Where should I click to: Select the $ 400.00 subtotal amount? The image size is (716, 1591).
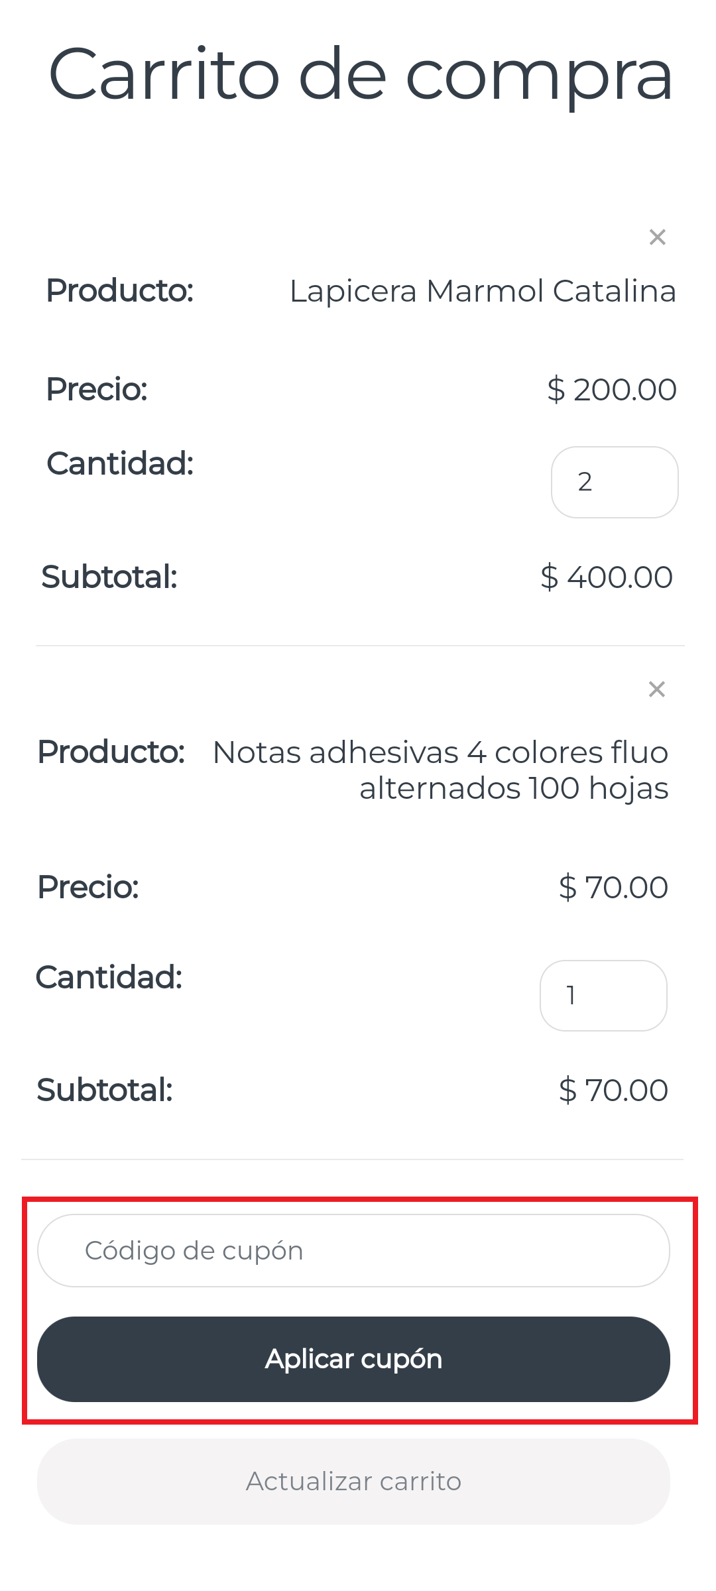tap(607, 577)
